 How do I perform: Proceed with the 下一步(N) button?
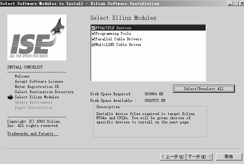(x=199, y=157)
